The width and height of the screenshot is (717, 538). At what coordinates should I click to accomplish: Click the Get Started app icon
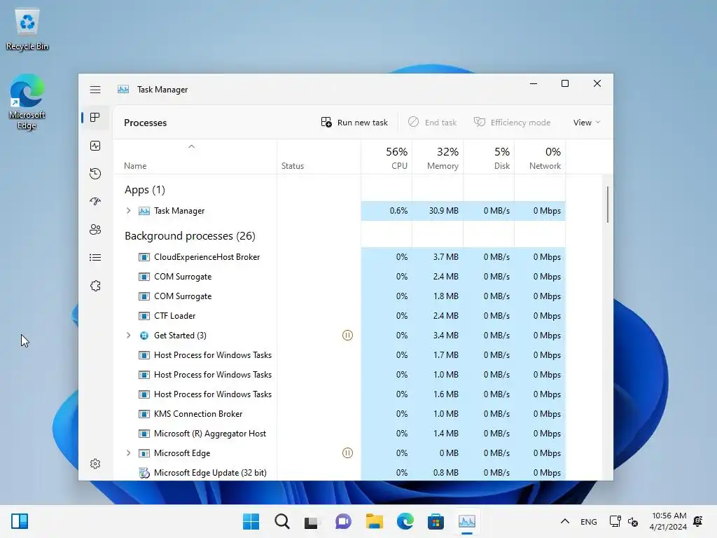pos(144,336)
